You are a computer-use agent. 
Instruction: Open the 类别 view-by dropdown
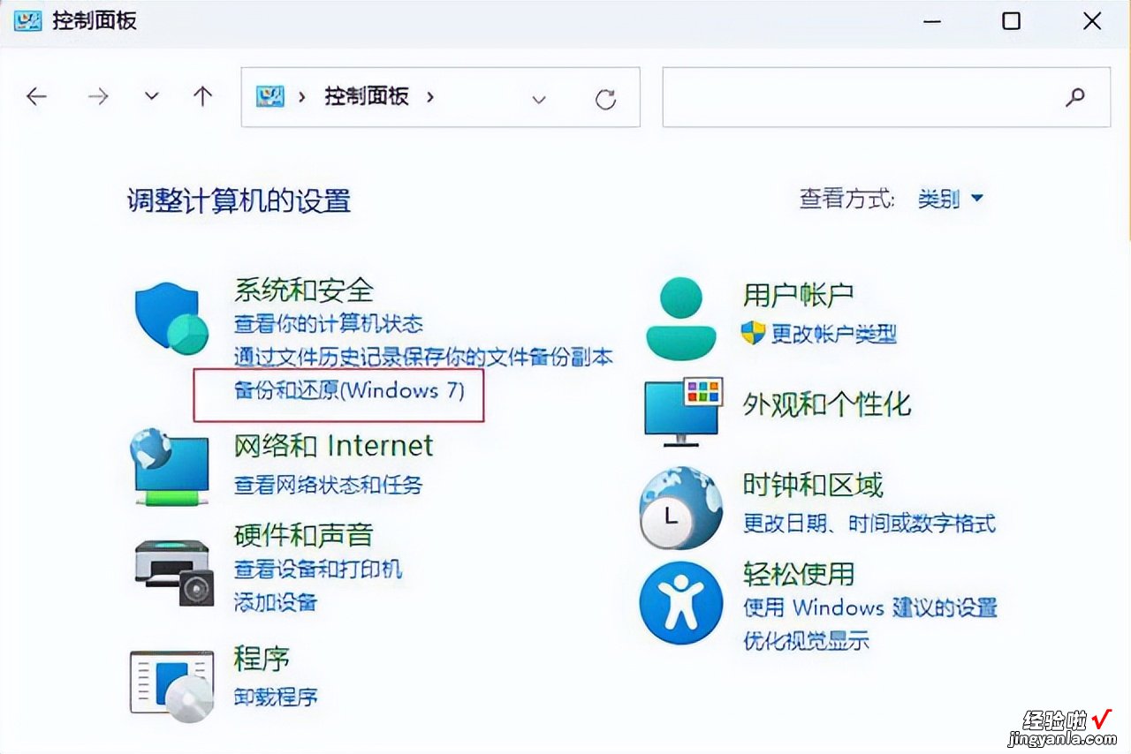951,199
